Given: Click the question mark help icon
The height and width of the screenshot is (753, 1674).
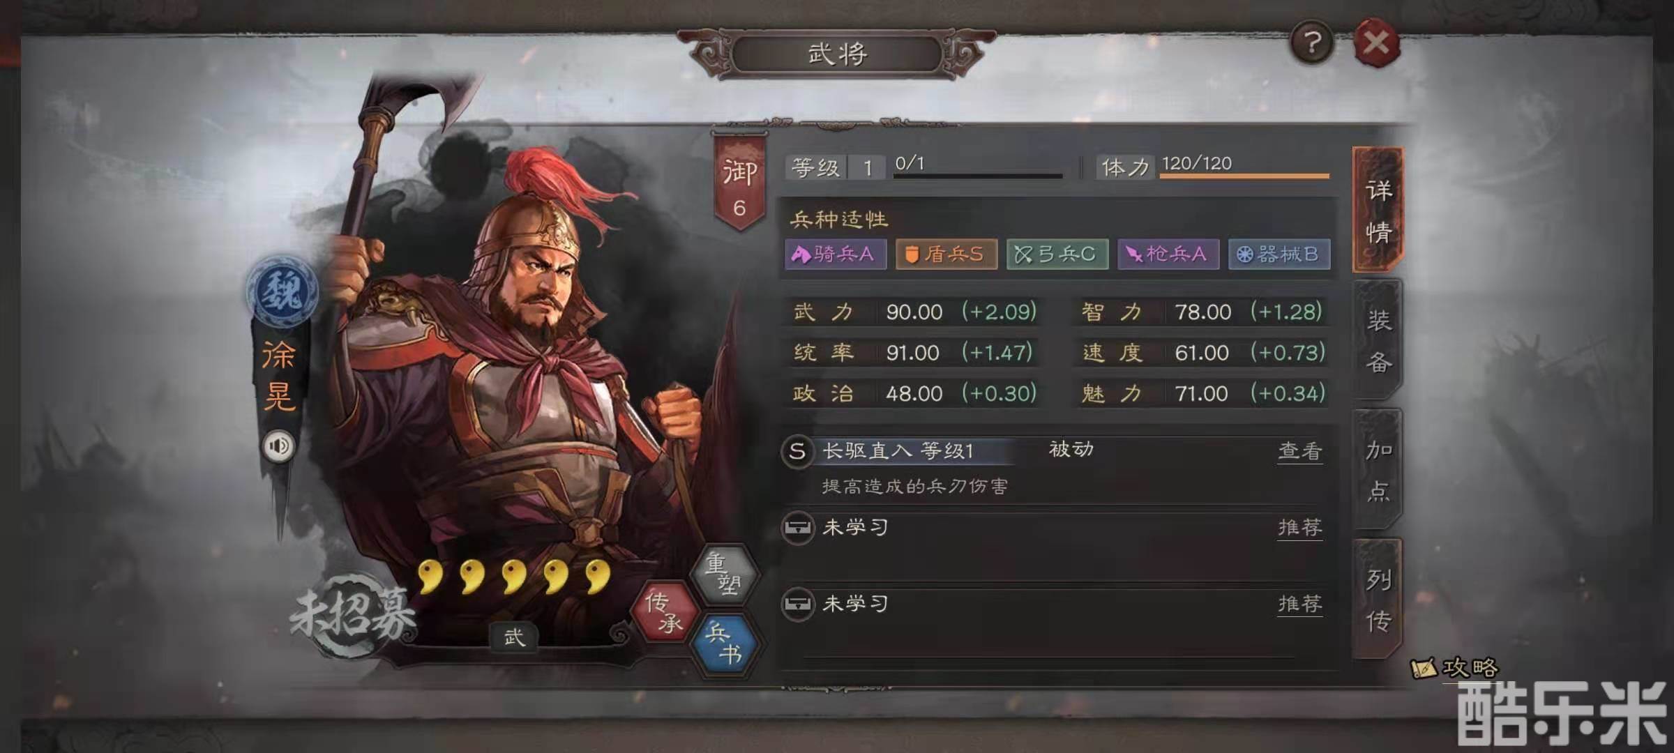Looking at the screenshot, I should (x=1312, y=43).
